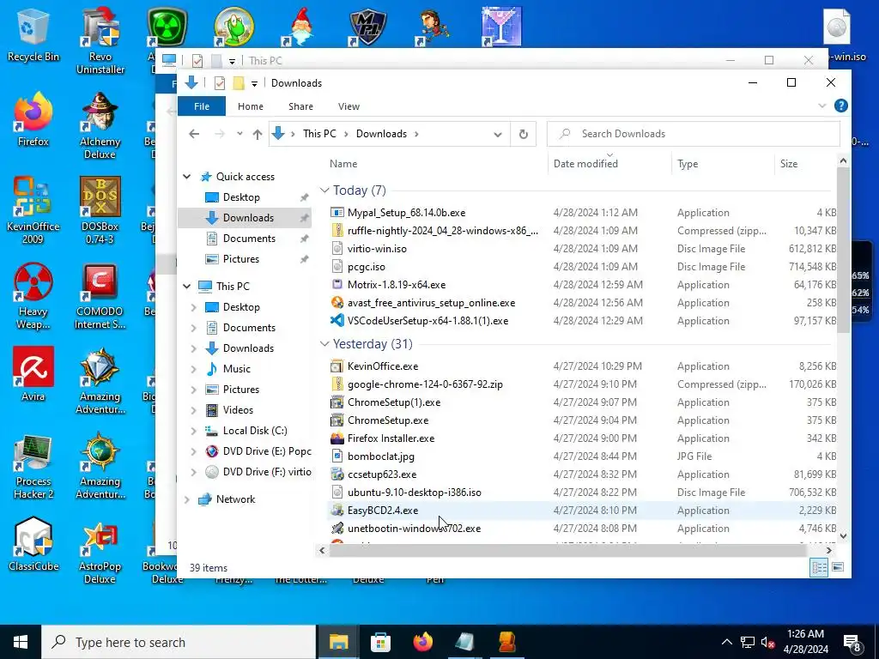This screenshot has width=879, height=659.
Task: Click Firefox icon in taskbar
Action: [423, 642]
